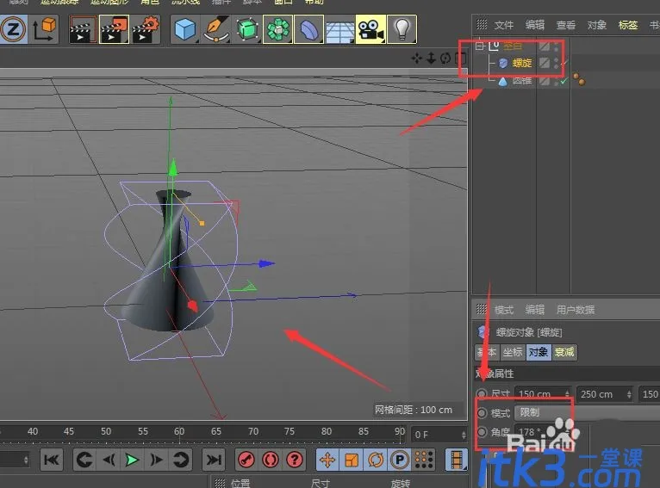This screenshot has height=488, width=660.
Task: Go to previous keyframe
Action: tap(84, 460)
